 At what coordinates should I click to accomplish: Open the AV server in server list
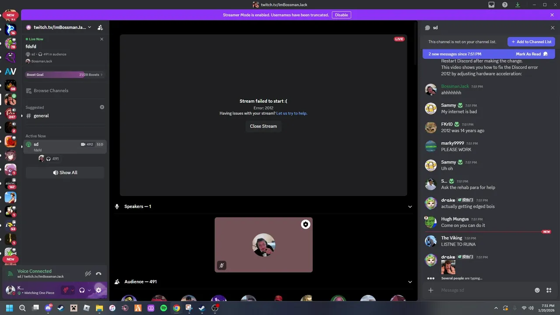(x=10, y=71)
